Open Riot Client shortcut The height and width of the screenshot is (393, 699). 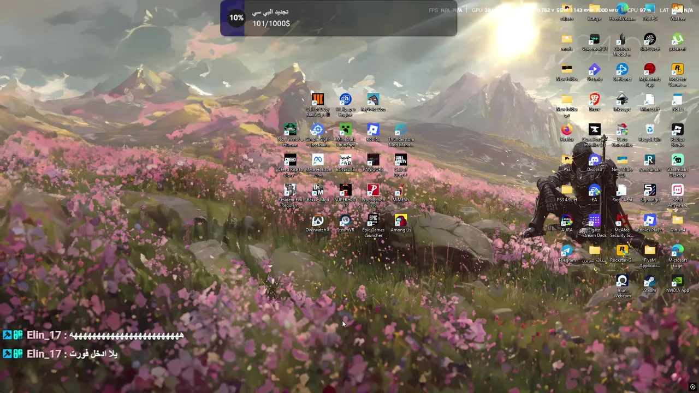(x=622, y=189)
